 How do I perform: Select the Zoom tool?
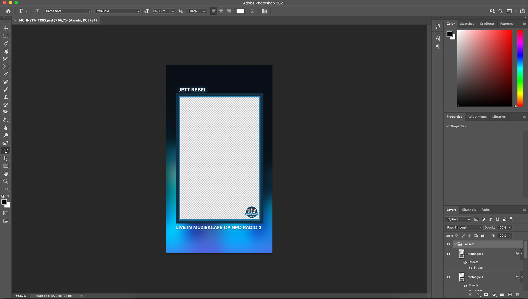click(x=6, y=181)
